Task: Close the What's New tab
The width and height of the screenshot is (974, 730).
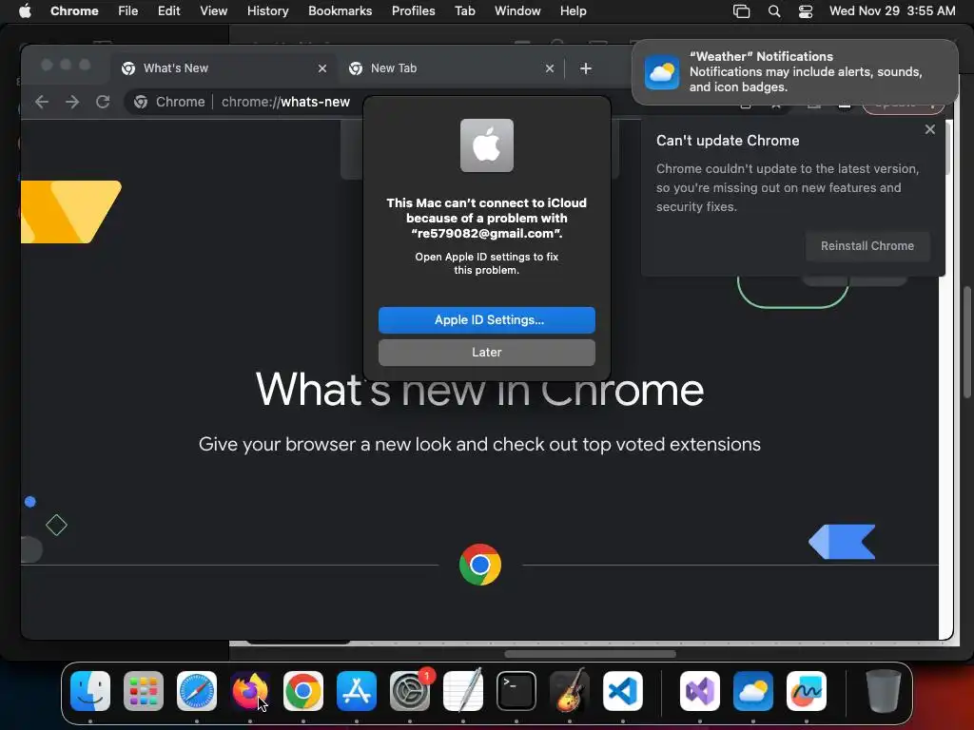Action: [322, 68]
